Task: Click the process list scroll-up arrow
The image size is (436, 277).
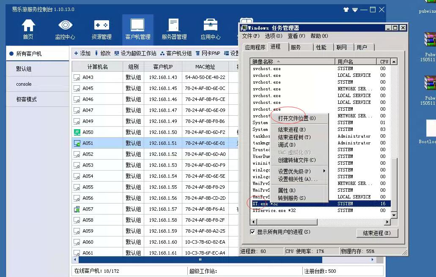Action: 394,61
